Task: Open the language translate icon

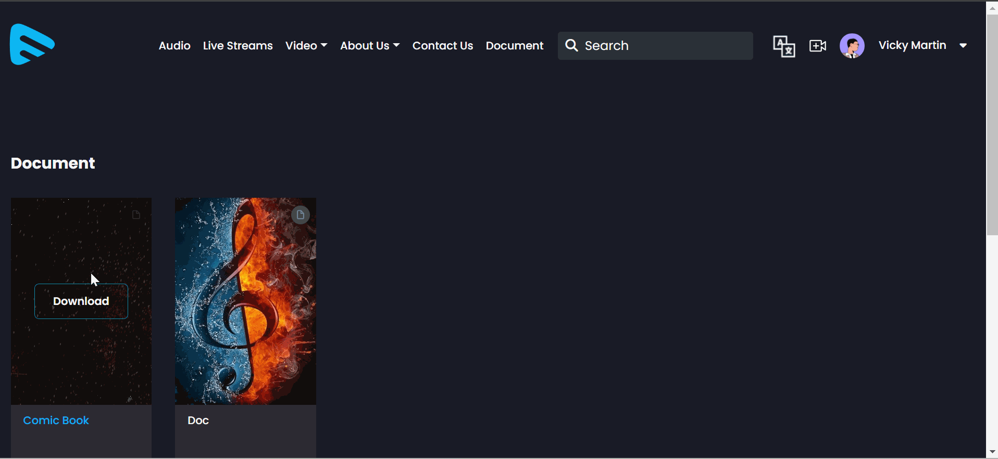Action: [783, 46]
